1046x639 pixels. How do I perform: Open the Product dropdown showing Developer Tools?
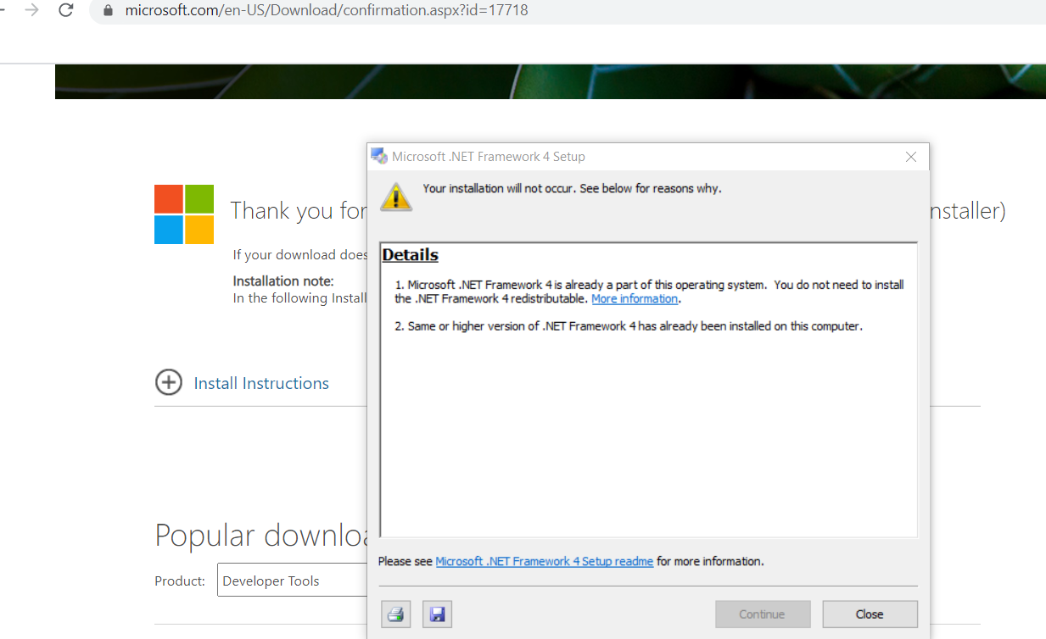coord(292,581)
